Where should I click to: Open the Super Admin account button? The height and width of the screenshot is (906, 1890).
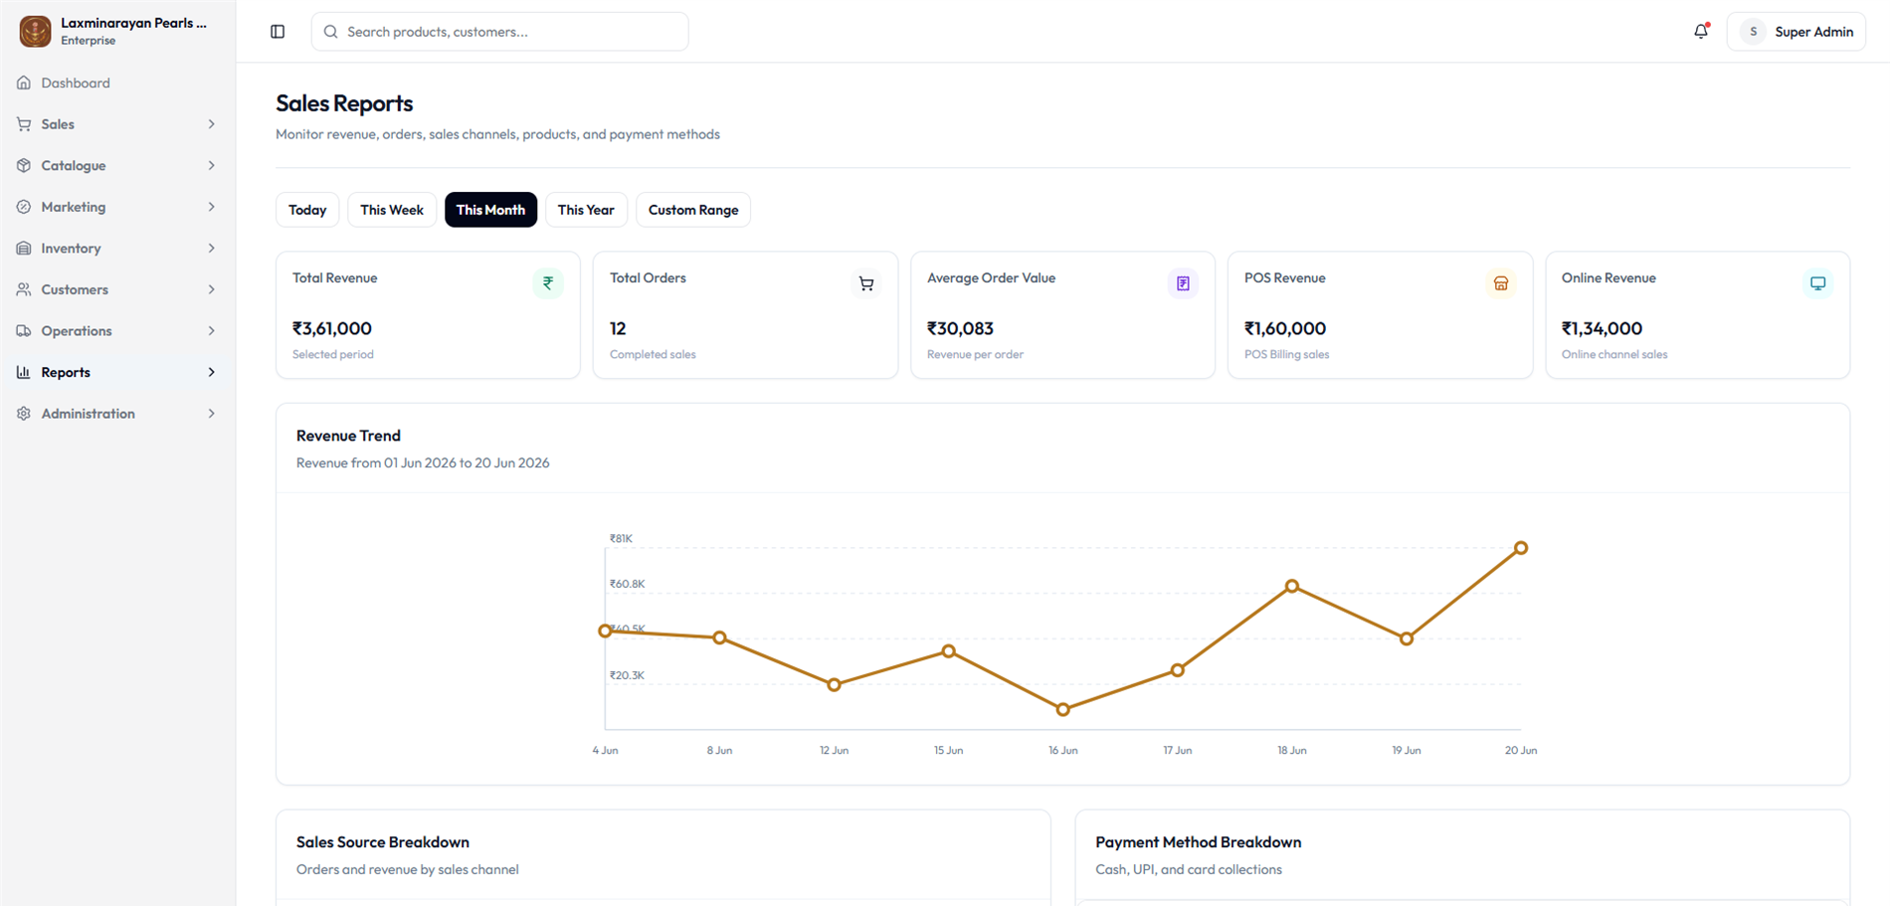(x=1796, y=32)
